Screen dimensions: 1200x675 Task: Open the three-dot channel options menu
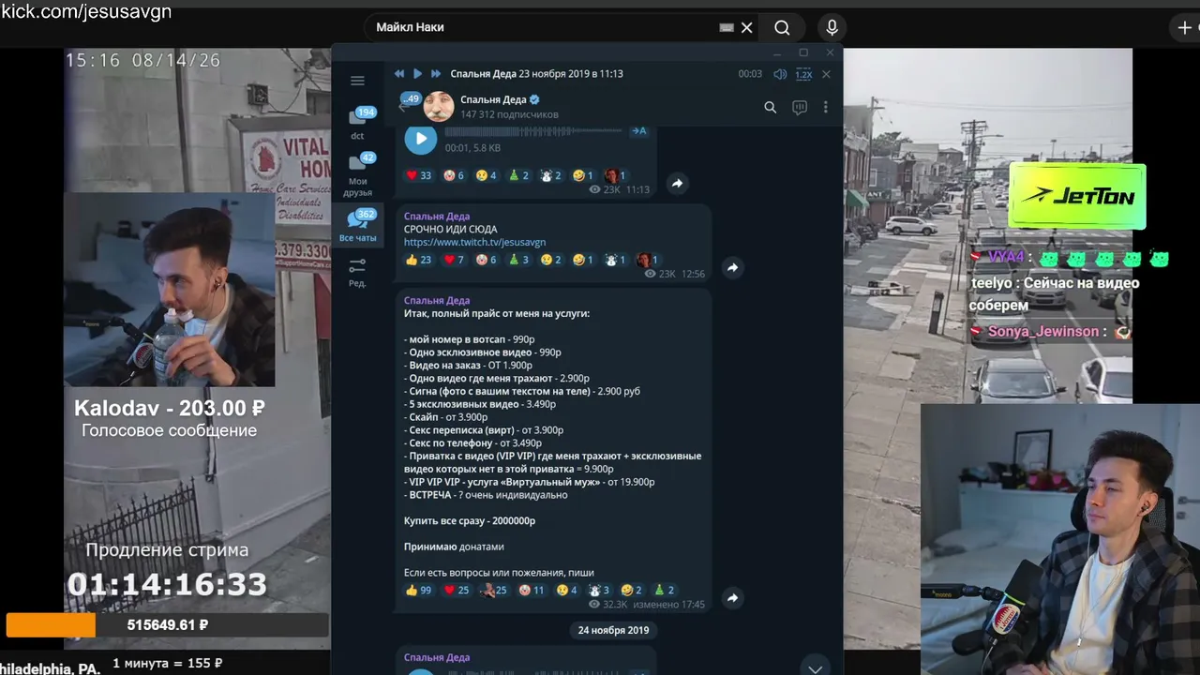click(825, 108)
